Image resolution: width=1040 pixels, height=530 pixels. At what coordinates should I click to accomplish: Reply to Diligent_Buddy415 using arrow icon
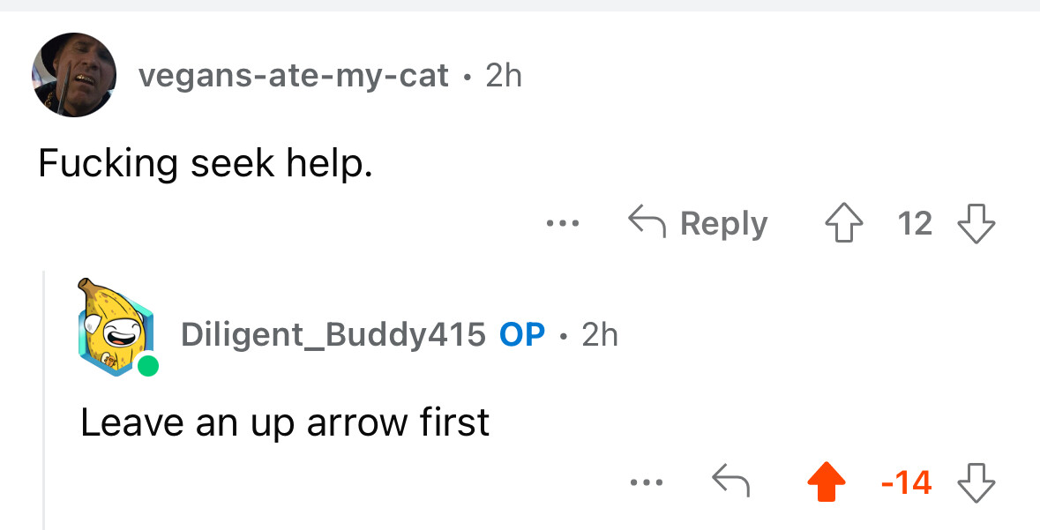[730, 481]
